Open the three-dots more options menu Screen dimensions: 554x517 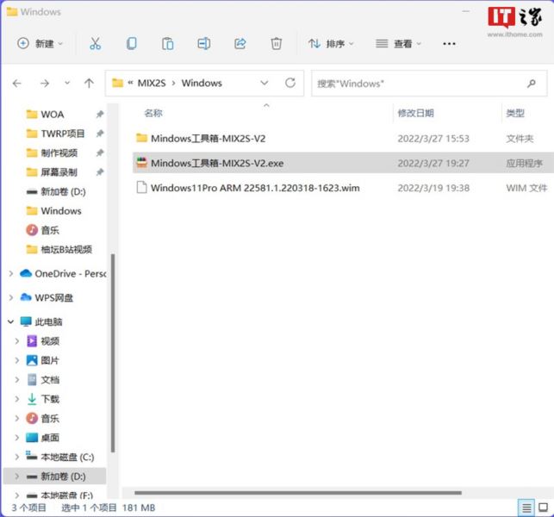449,44
